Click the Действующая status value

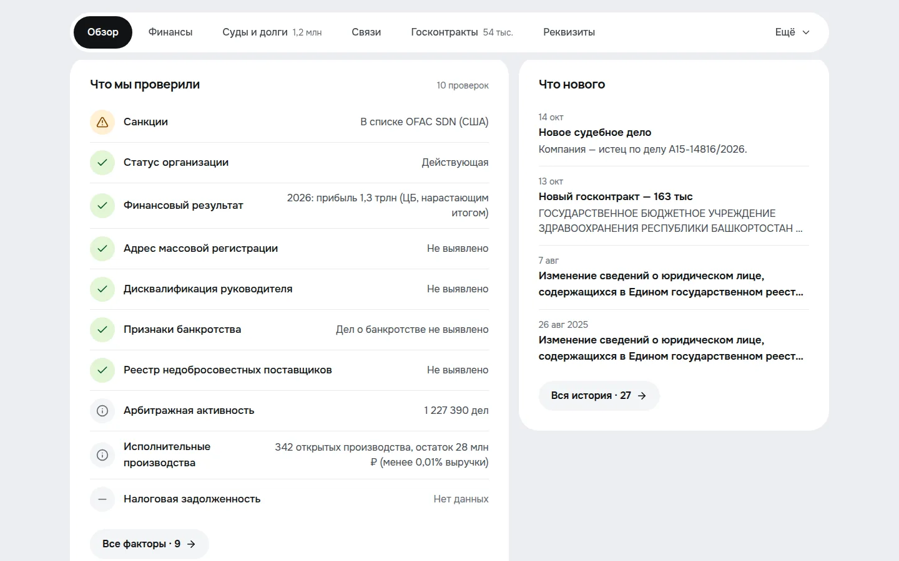pyautogui.click(x=455, y=163)
